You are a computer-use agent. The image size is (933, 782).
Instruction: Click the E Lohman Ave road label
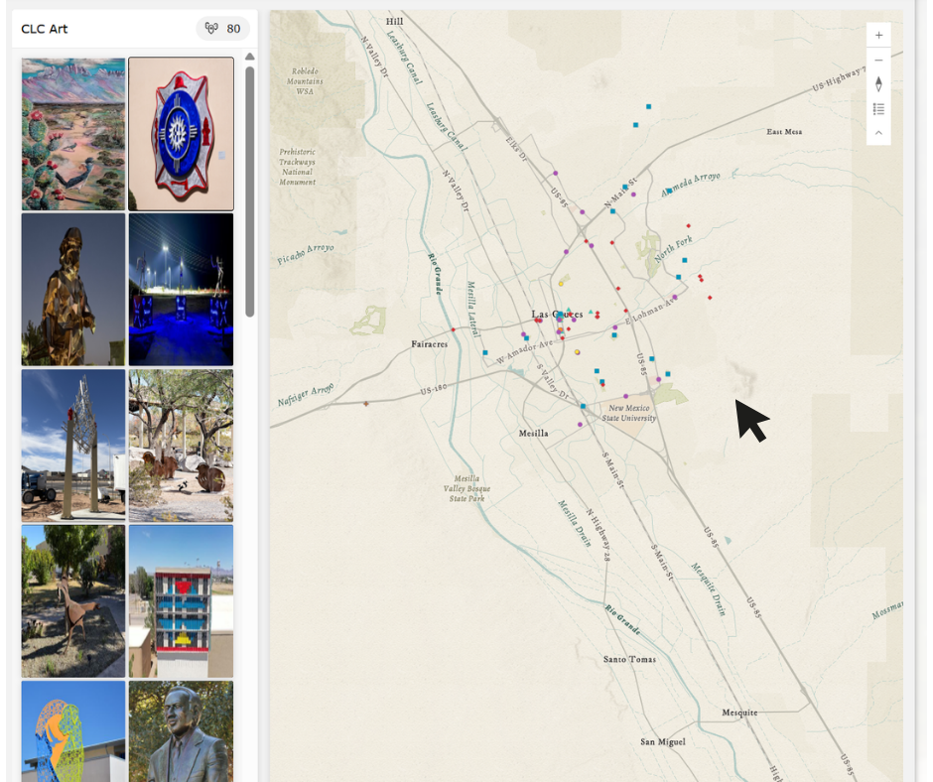pos(650,311)
